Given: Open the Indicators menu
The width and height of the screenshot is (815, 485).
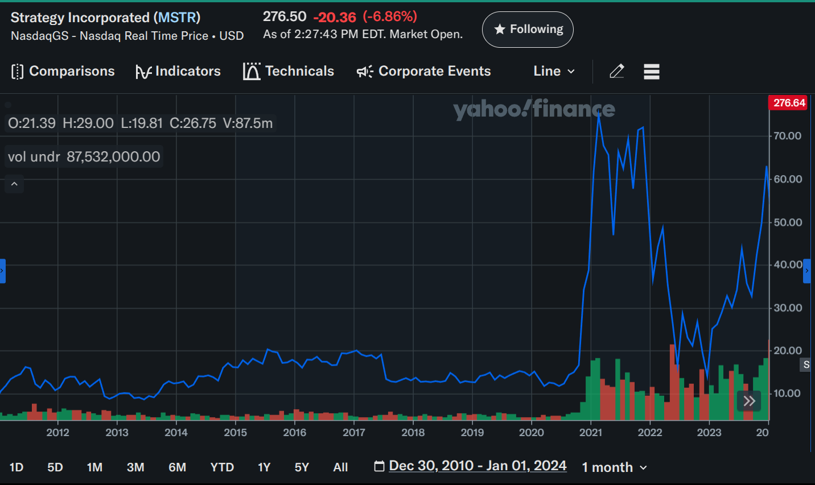Looking at the screenshot, I should pos(178,71).
